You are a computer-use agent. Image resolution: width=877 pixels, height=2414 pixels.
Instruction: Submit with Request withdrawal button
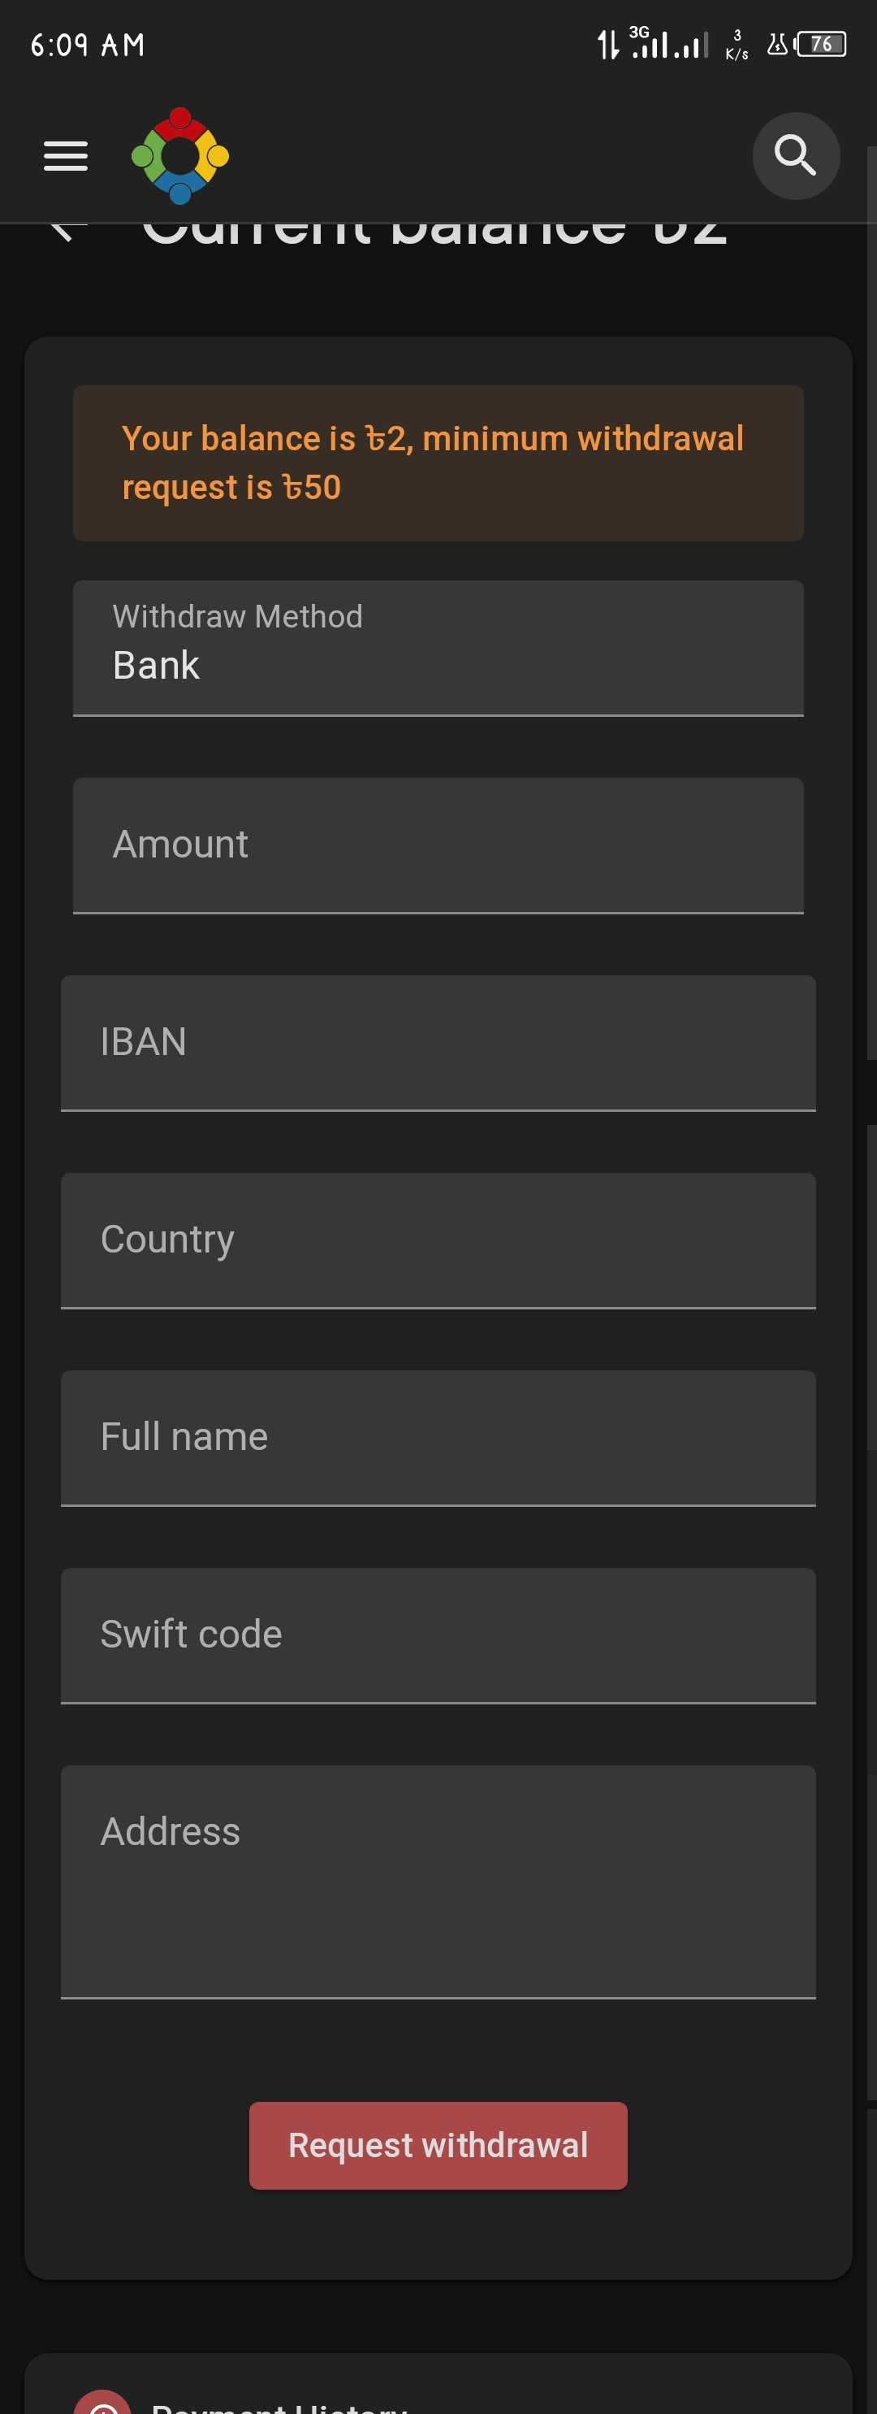tap(438, 2145)
